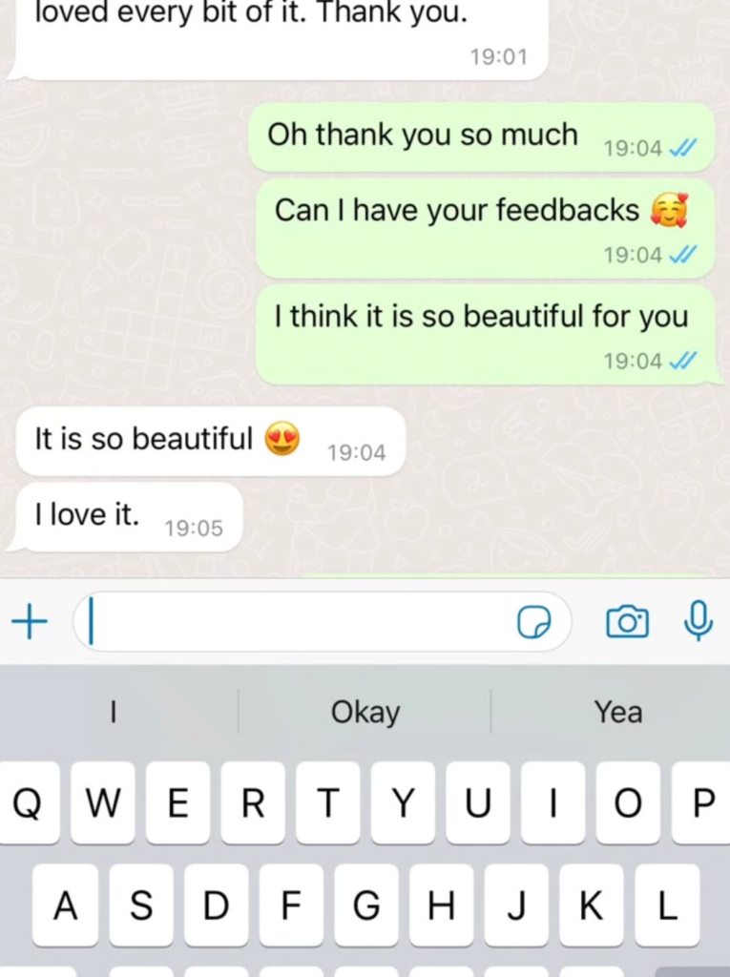Tap ticks on 'I think it is so beautiful'
This screenshot has height=977, width=730.
682,361
